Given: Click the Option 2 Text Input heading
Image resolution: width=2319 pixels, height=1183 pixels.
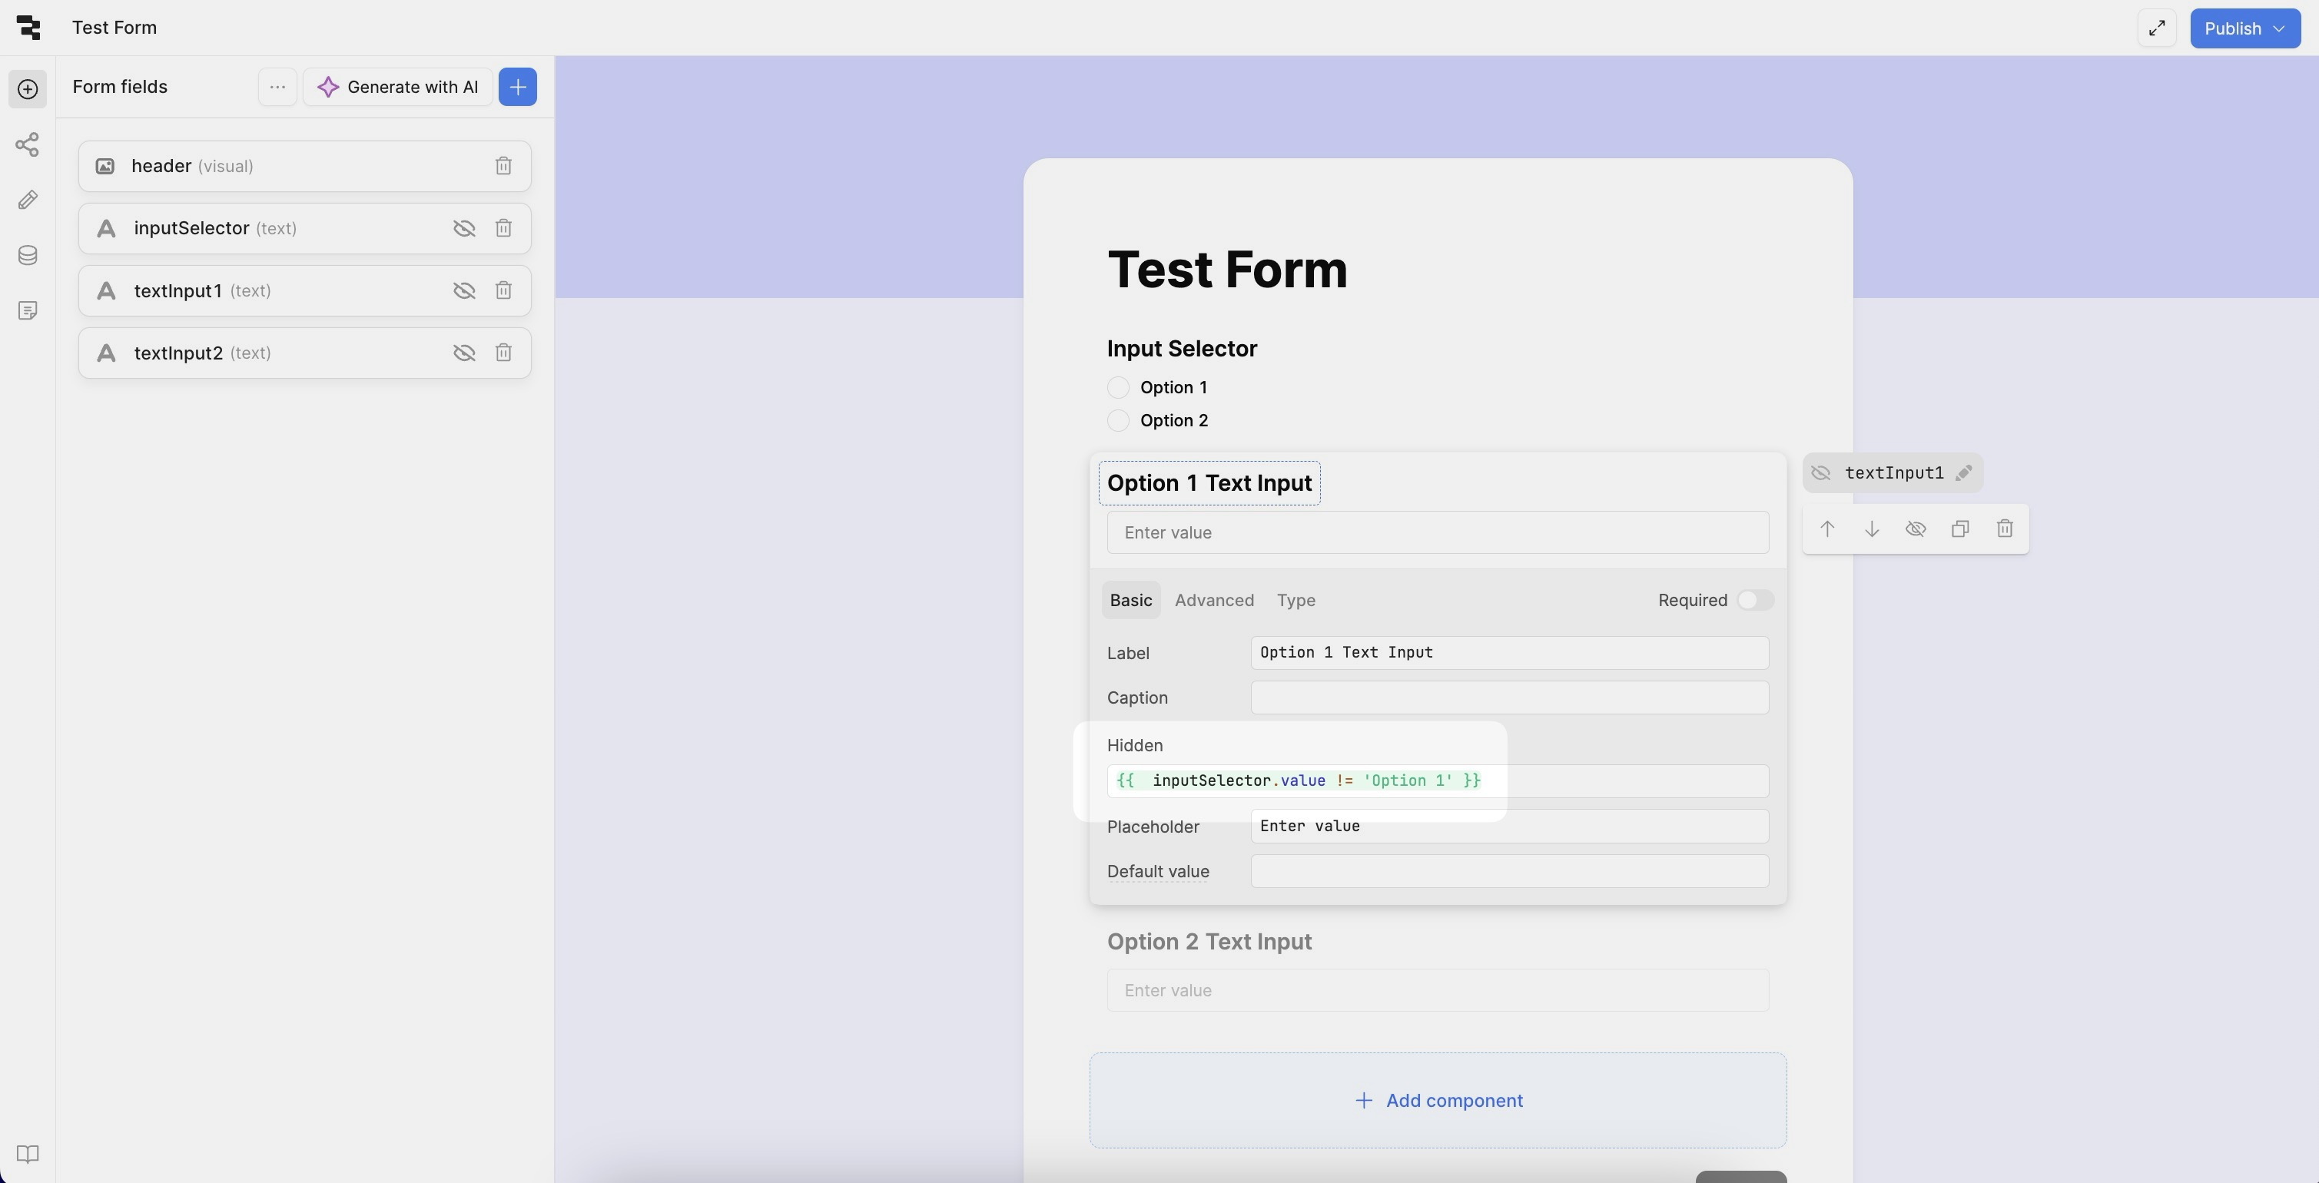Looking at the screenshot, I should 1209,942.
